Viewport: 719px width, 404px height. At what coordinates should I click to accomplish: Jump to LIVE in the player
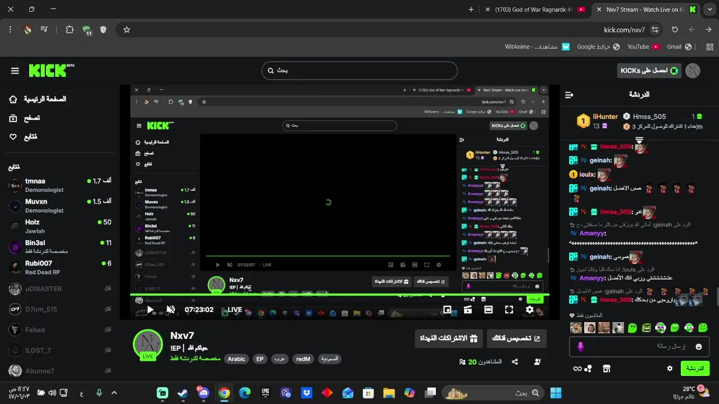point(235,310)
